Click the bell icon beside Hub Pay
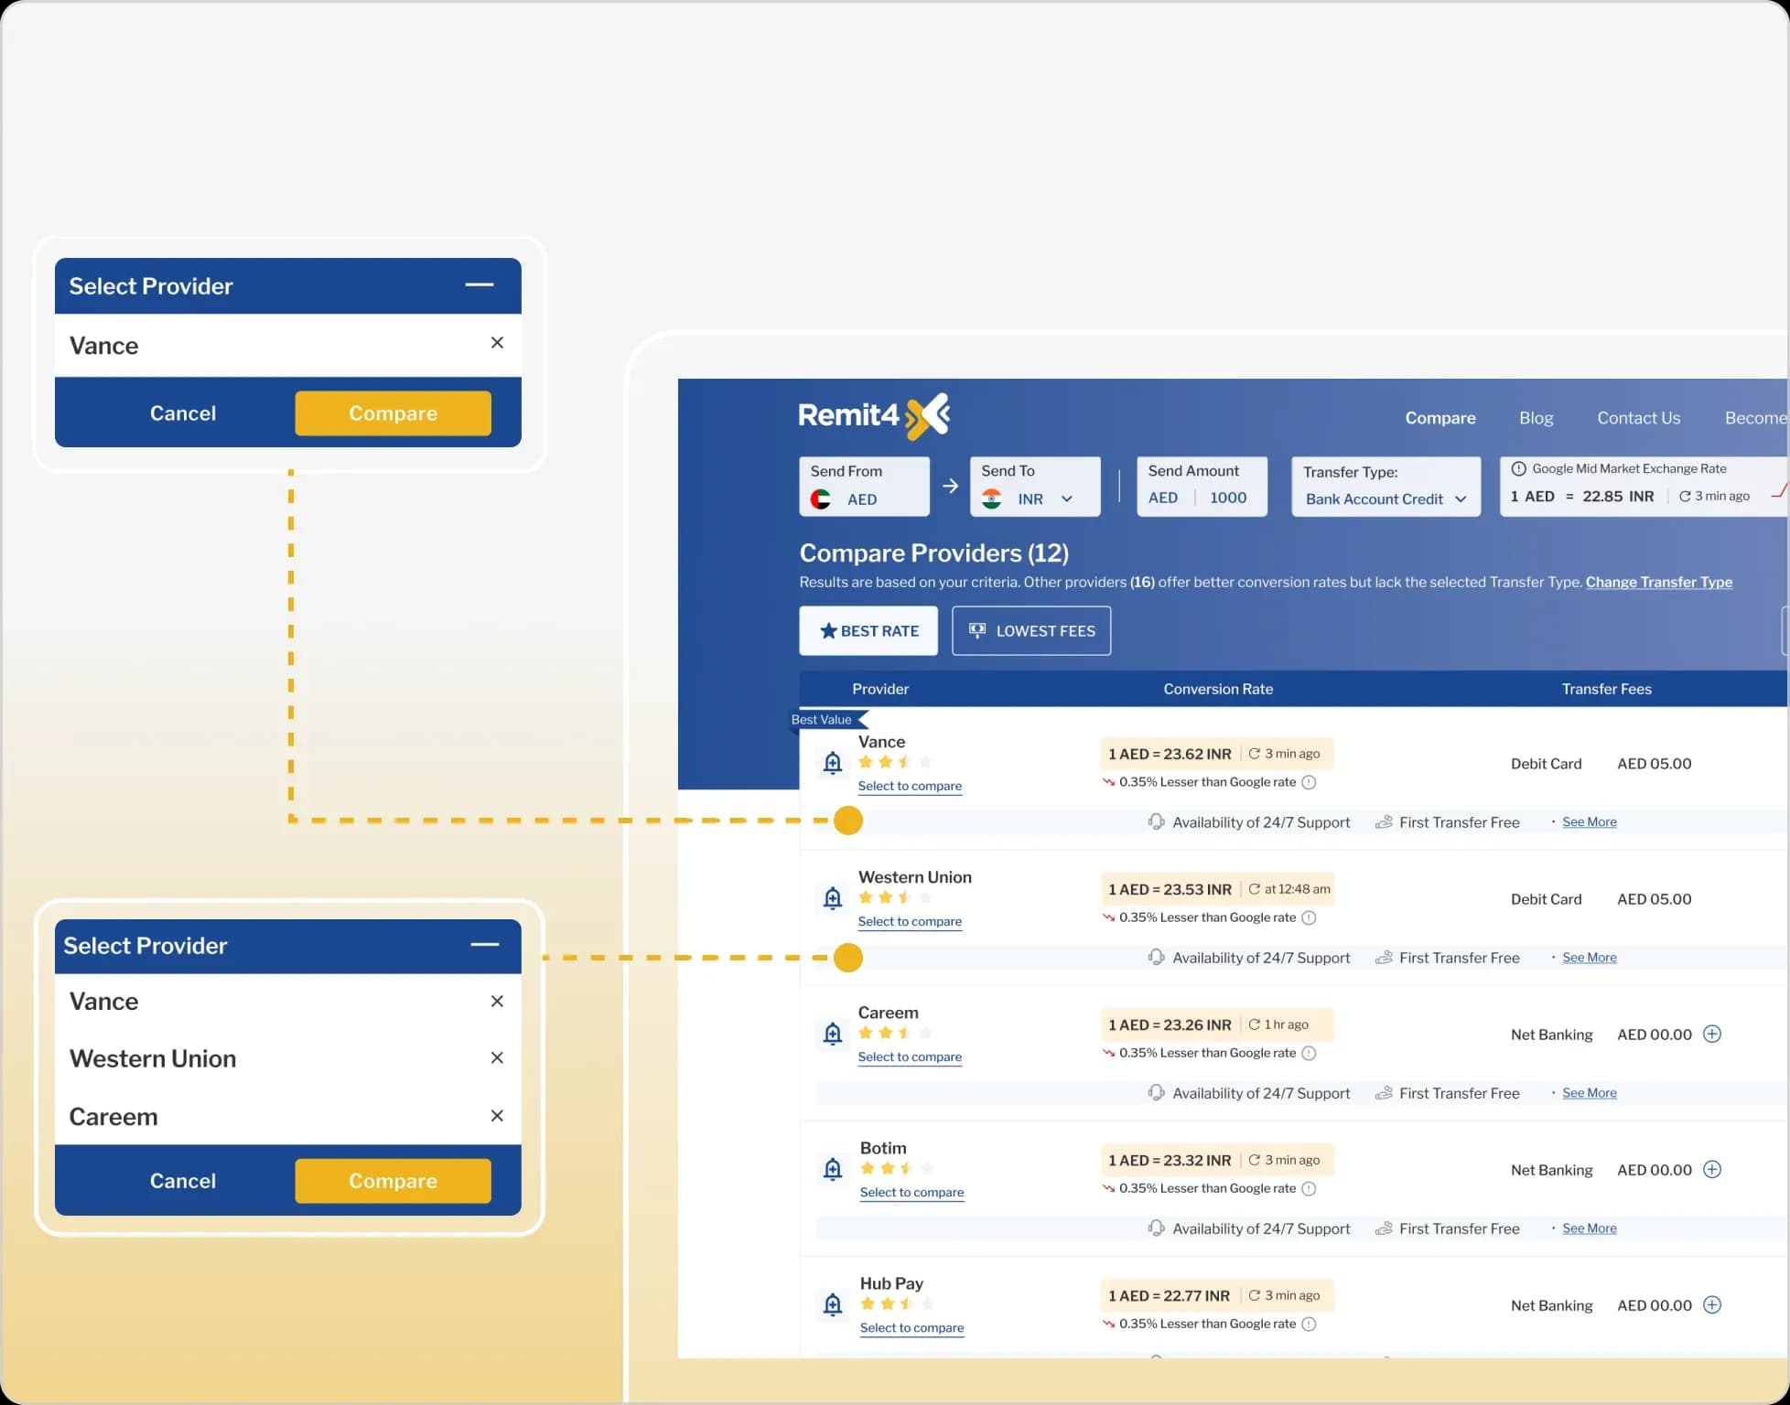 pos(832,1304)
